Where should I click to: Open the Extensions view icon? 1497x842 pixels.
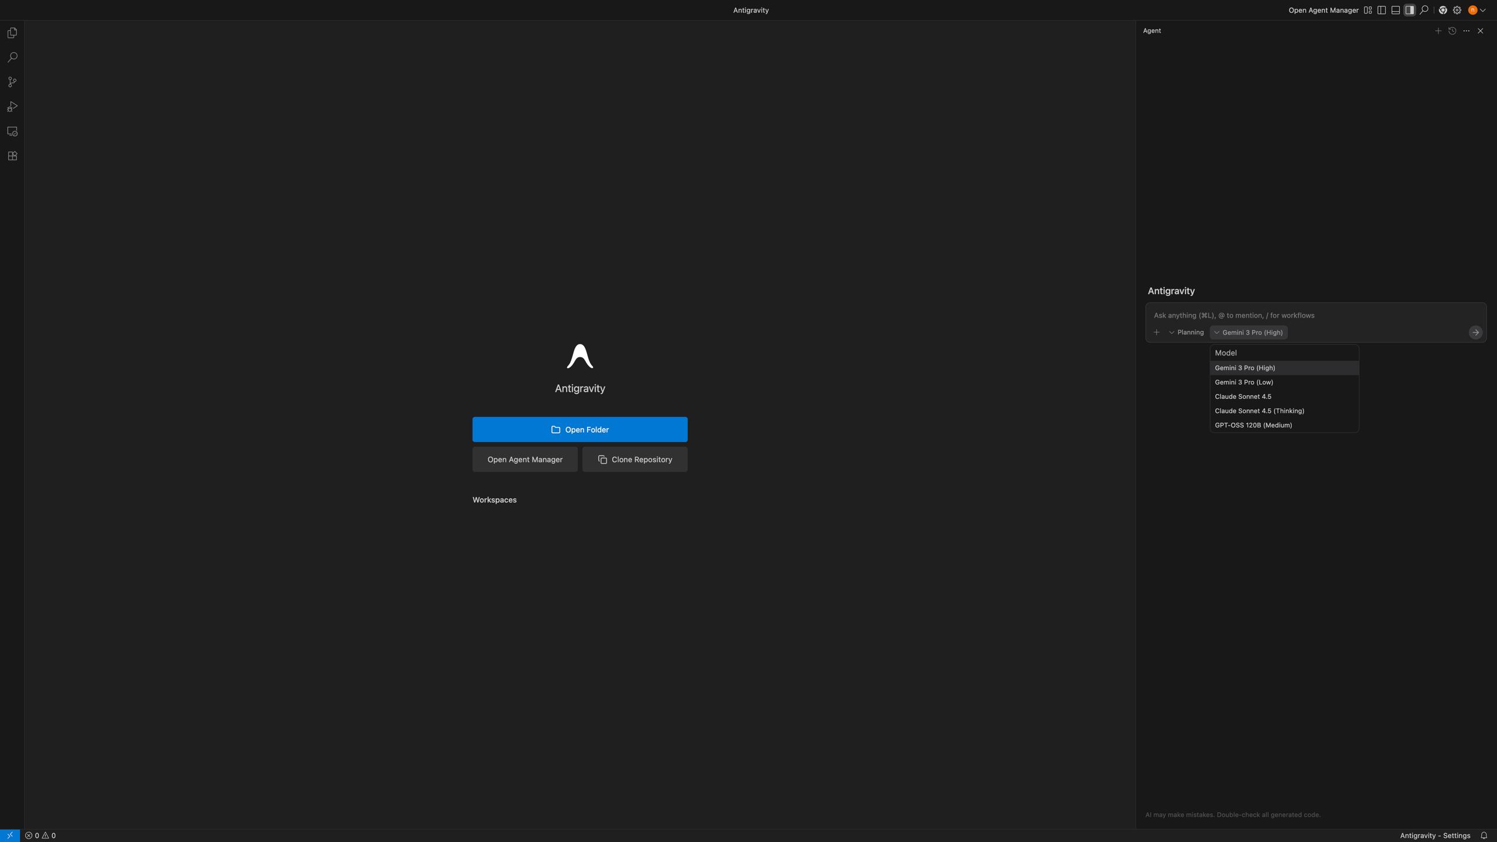pos(12,156)
